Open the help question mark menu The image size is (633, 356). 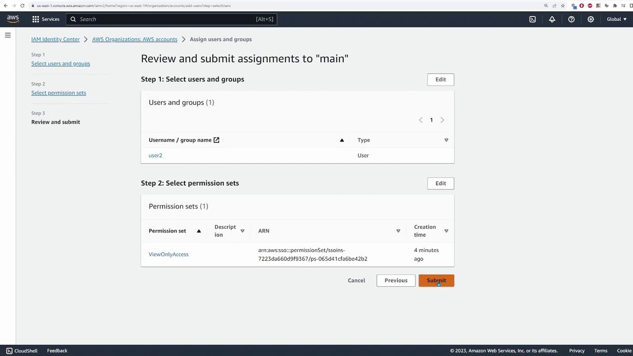pos(571,19)
